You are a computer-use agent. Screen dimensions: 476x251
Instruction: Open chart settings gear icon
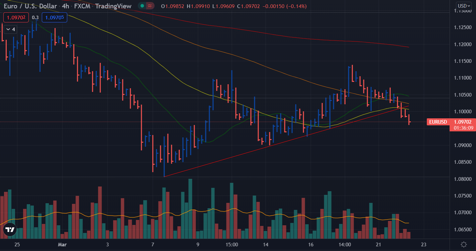(464, 244)
